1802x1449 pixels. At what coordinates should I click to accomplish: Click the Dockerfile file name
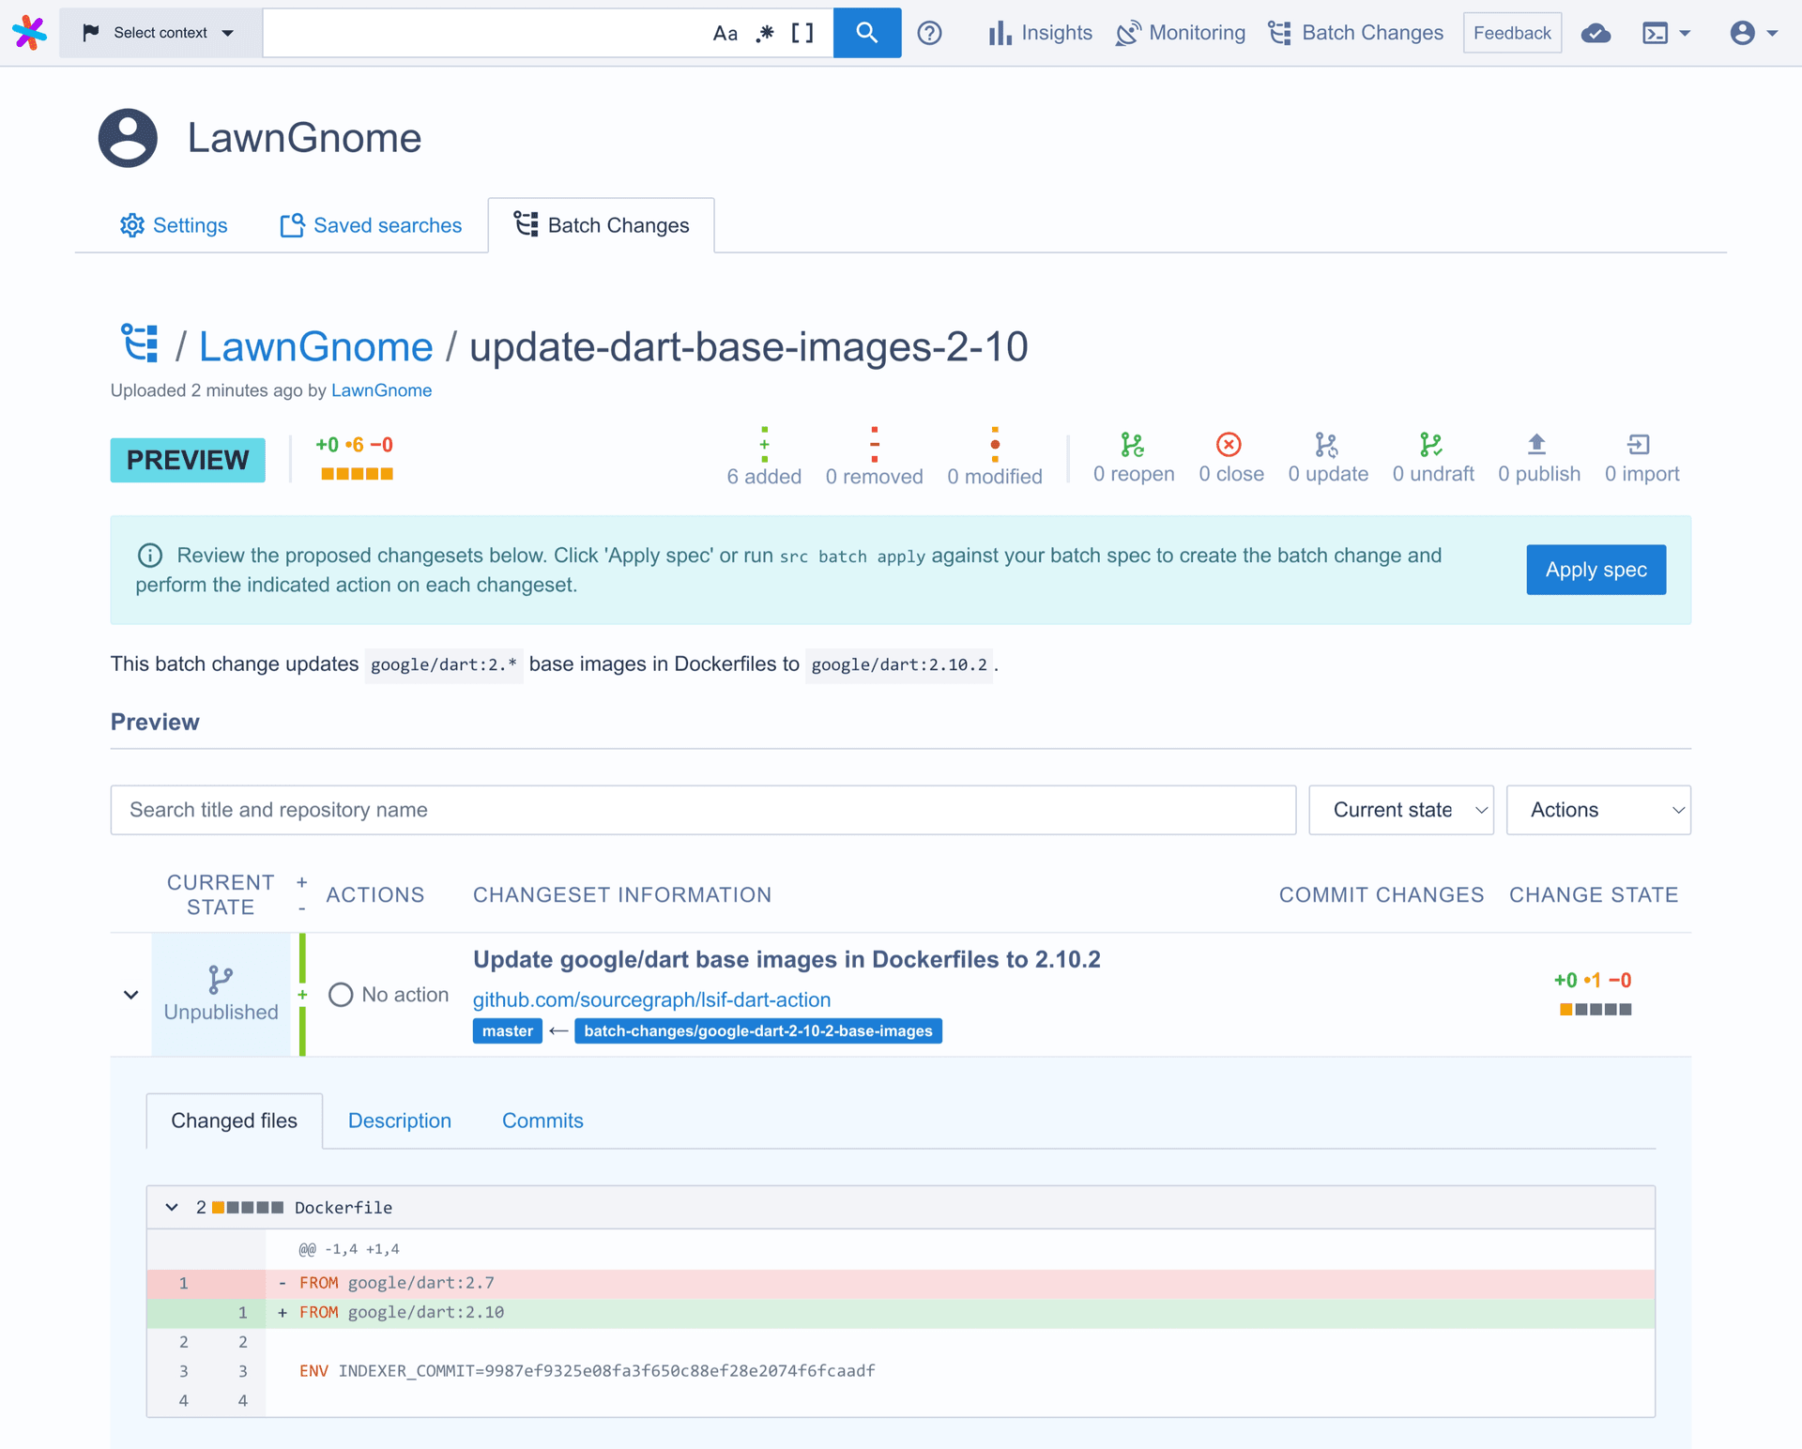click(344, 1208)
